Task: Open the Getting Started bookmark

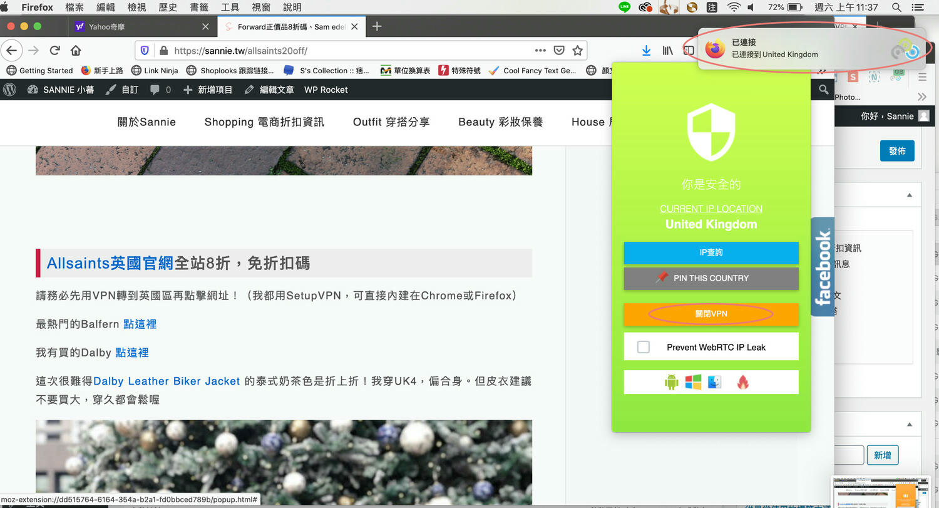Action: (x=39, y=70)
